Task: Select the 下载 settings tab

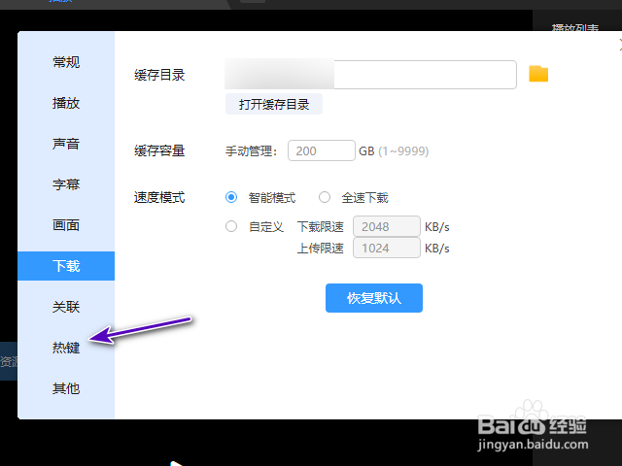Action: (66, 266)
